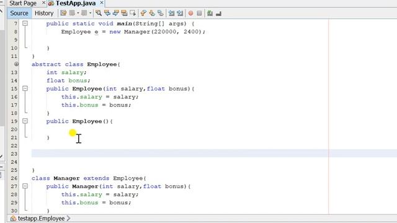This screenshot has height=223, width=397.
Task: Click the Back navigation toolbar icon
Action: point(72,13)
